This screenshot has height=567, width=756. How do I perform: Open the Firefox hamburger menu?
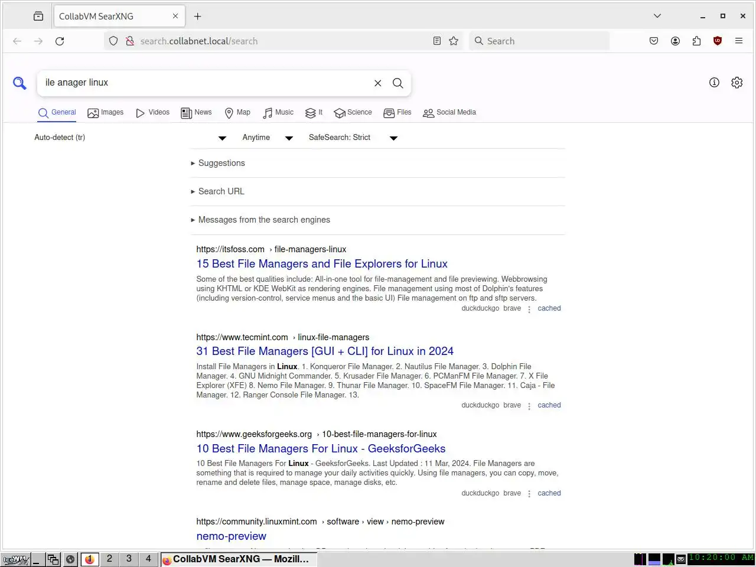point(739,41)
